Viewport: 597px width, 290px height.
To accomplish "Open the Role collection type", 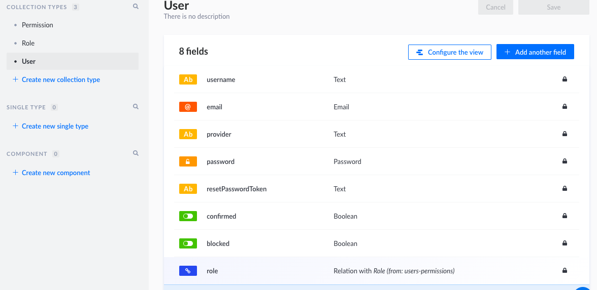I will 28,43.
